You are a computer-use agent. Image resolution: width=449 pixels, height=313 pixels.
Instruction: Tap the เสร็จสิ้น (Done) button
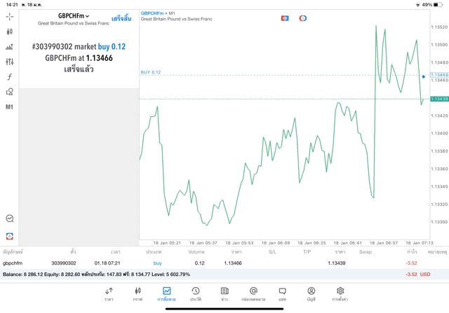coord(121,18)
